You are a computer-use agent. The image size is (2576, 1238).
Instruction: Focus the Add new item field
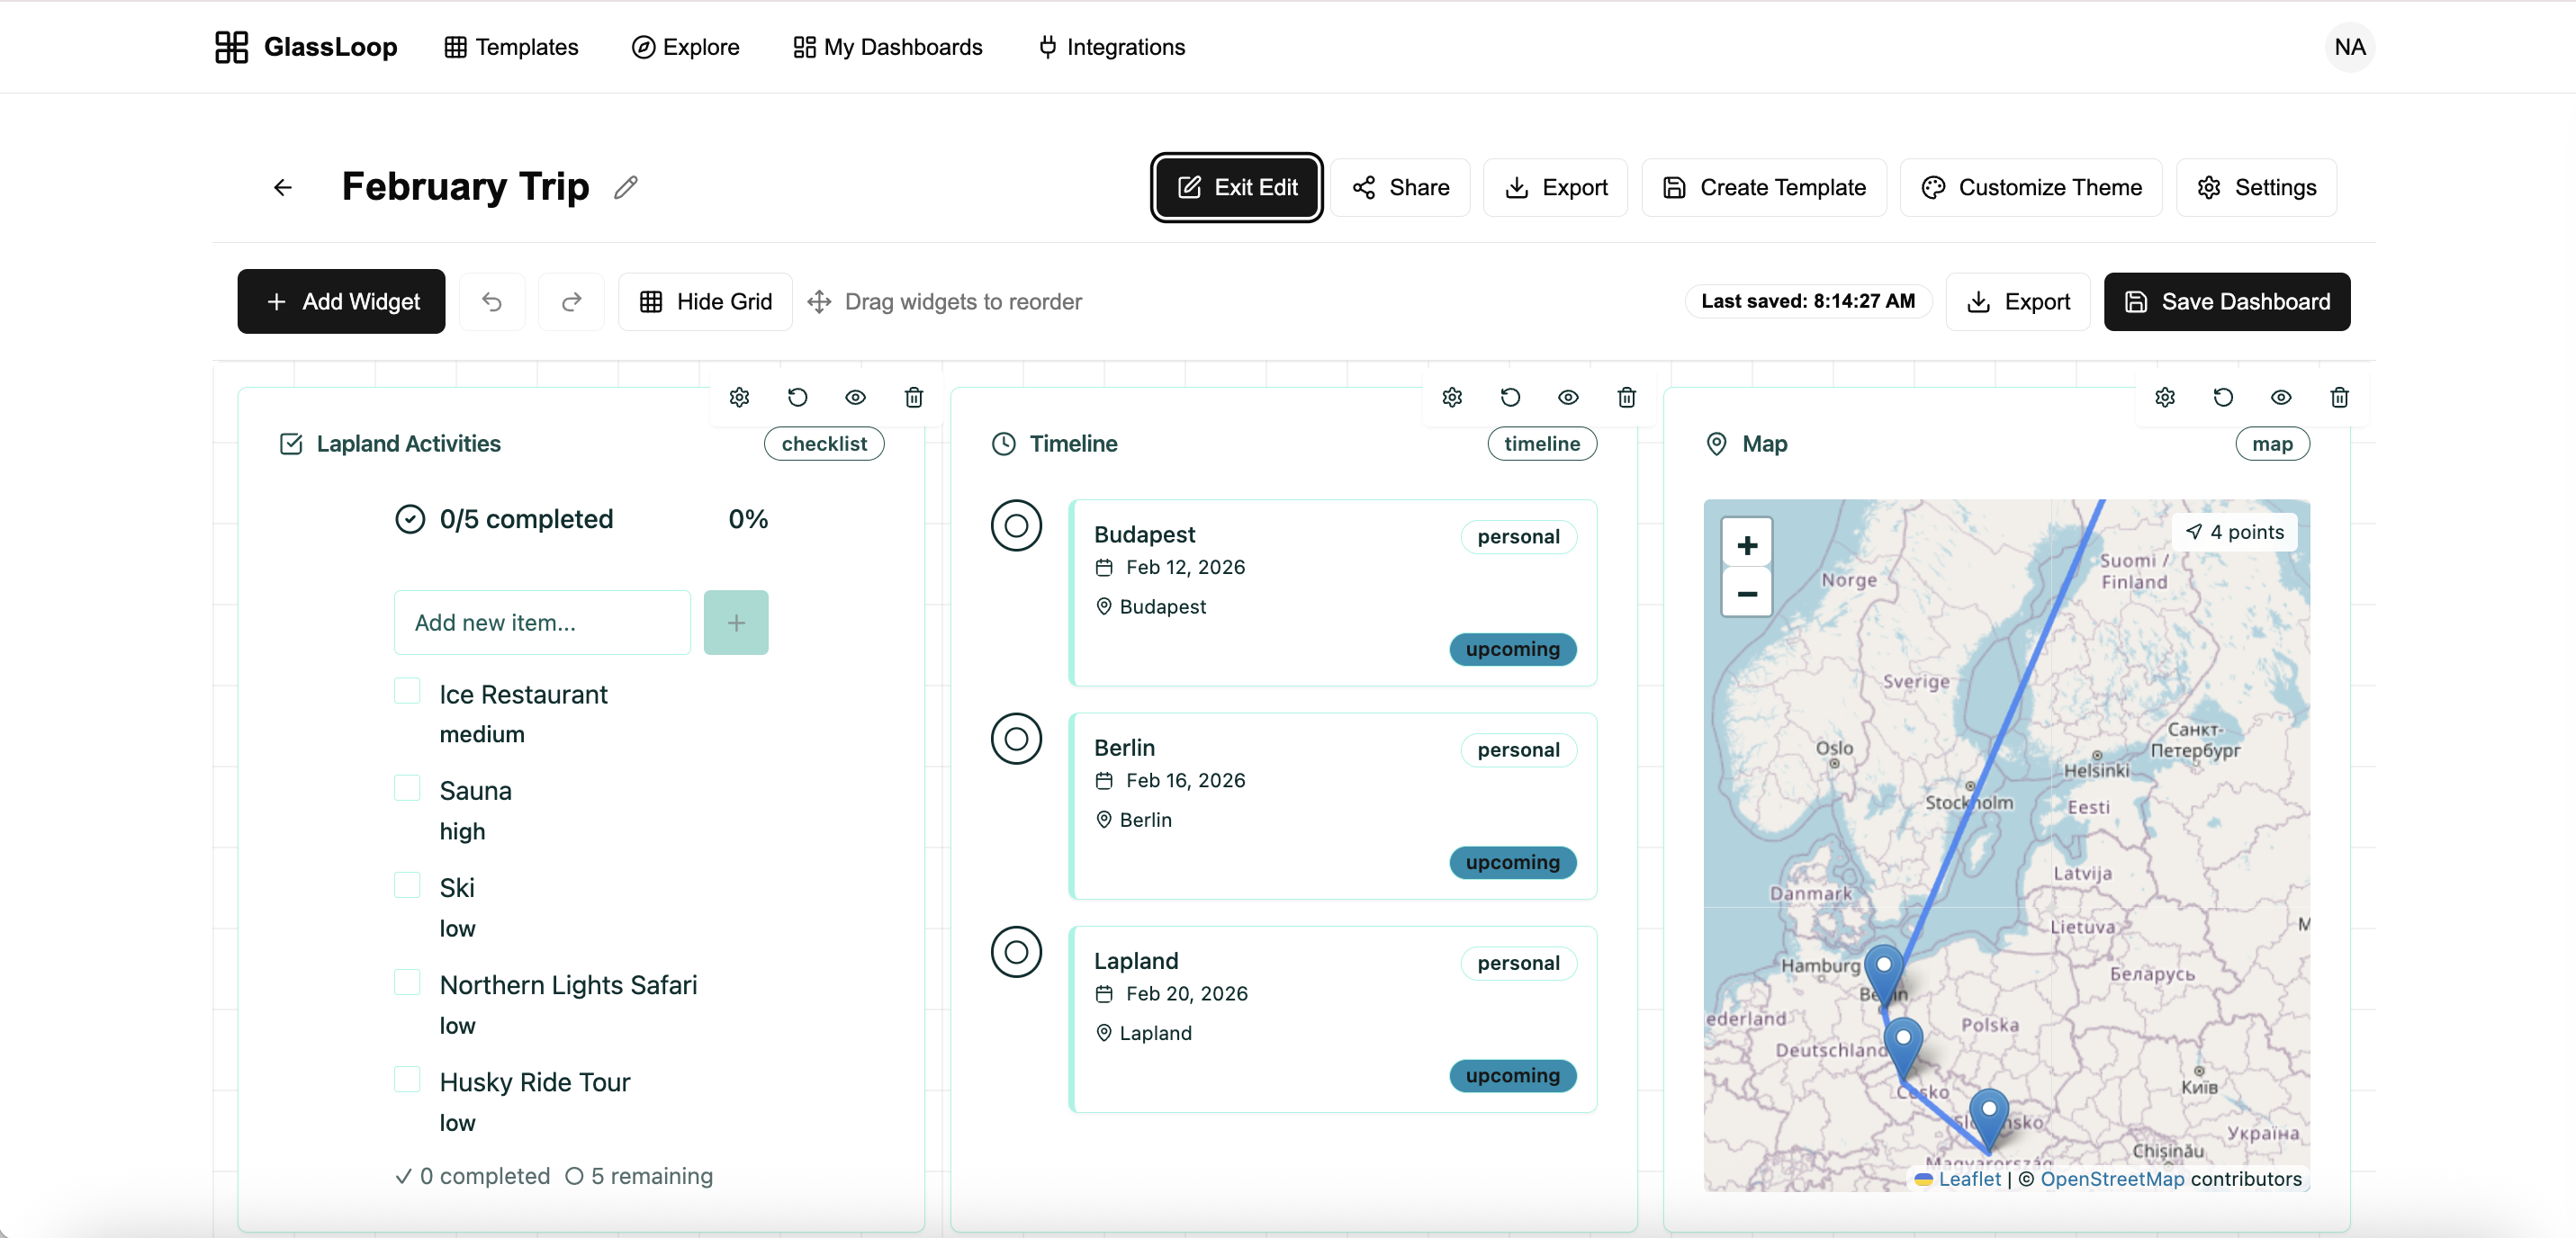[x=542, y=622]
